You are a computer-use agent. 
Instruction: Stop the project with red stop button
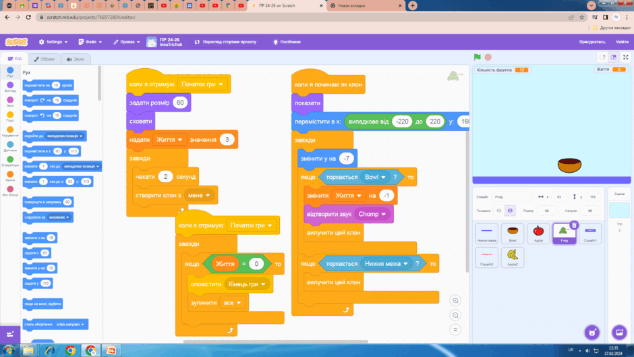(x=488, y=57)
